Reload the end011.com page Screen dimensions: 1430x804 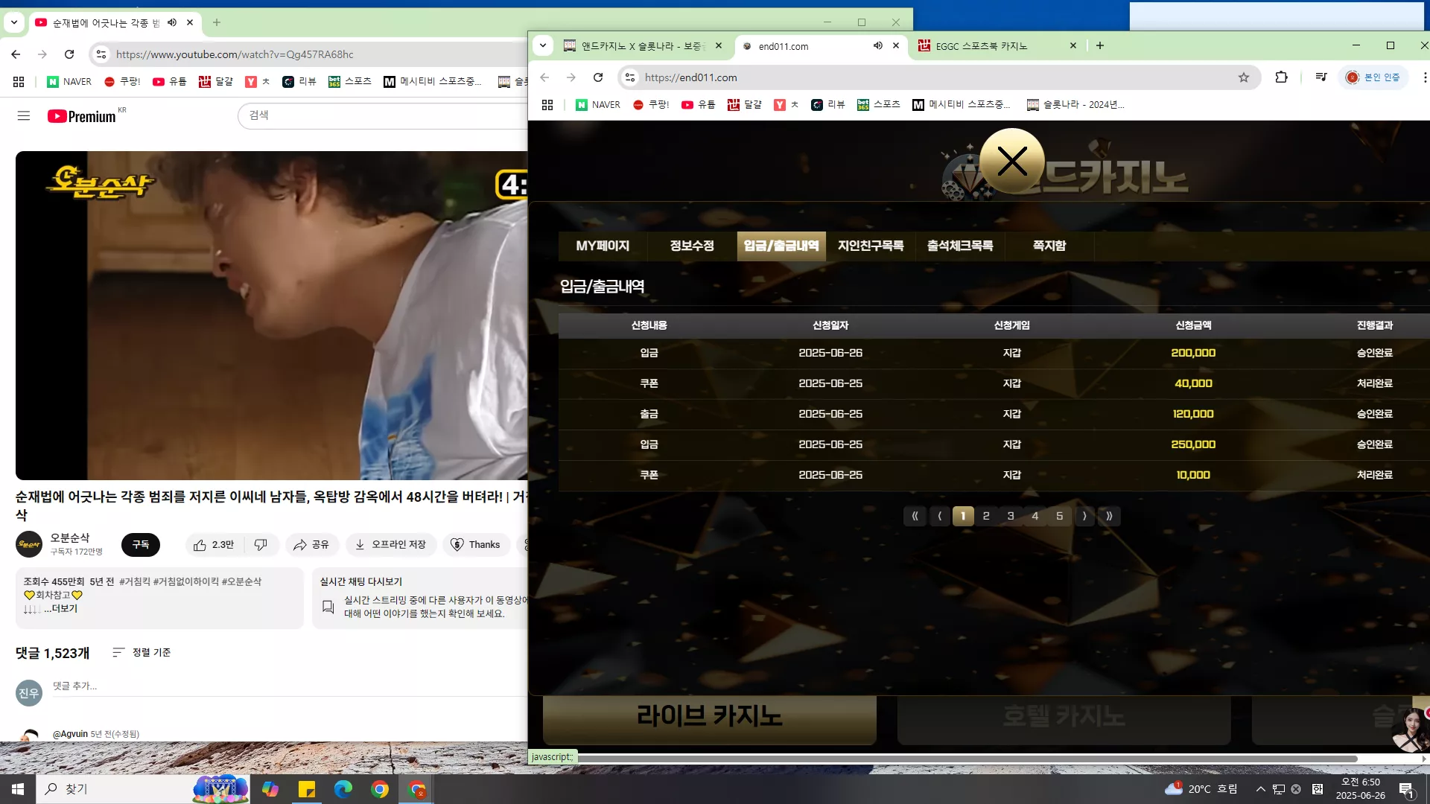598,77
